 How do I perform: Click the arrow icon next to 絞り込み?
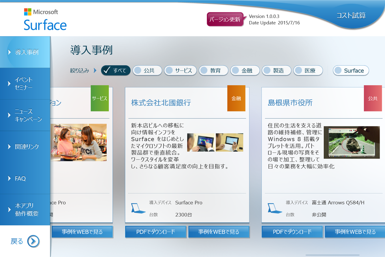(x=95, y=70)
